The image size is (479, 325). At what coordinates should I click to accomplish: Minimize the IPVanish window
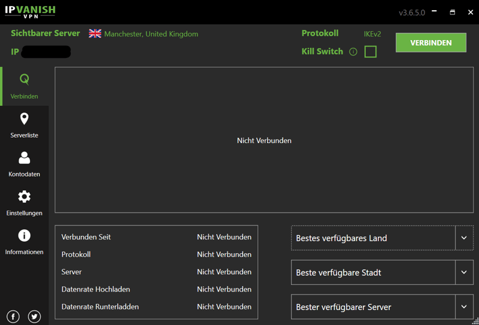pos(434,12)
